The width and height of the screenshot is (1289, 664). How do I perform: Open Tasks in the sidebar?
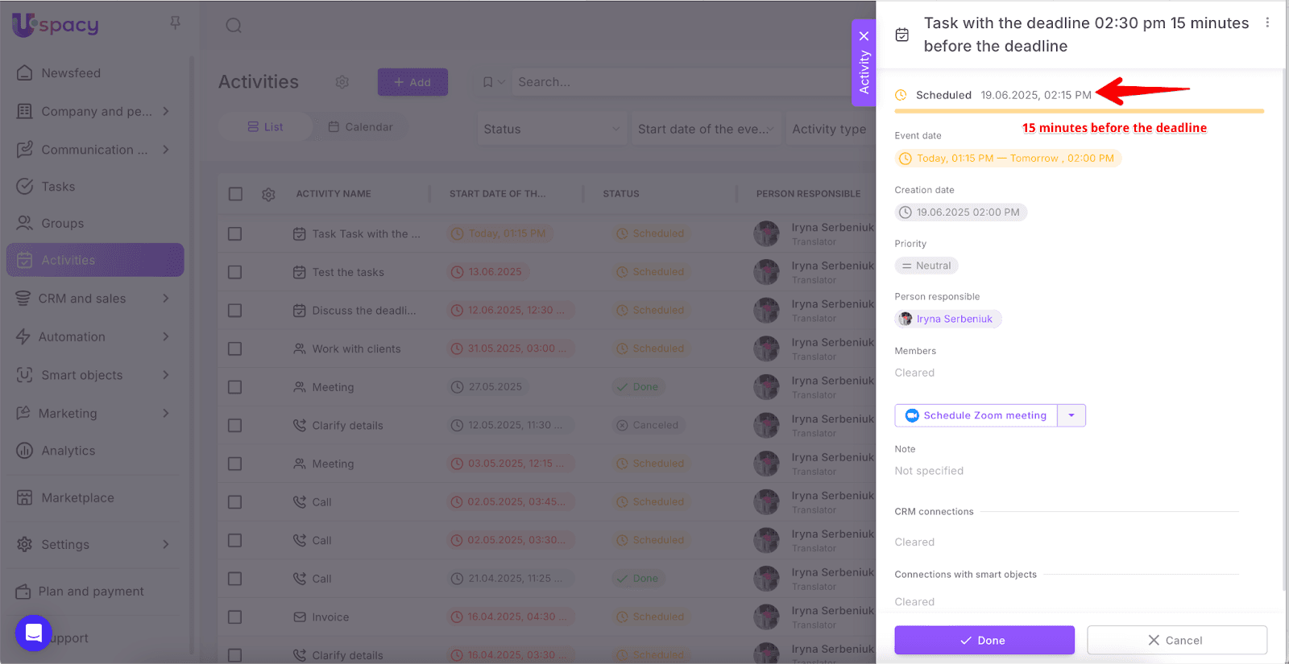[58, 187]
